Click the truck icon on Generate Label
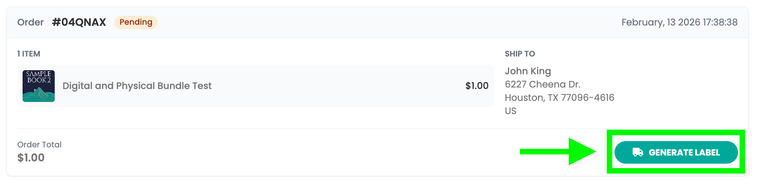The image size is (758, 181). [x=637, y=152]
